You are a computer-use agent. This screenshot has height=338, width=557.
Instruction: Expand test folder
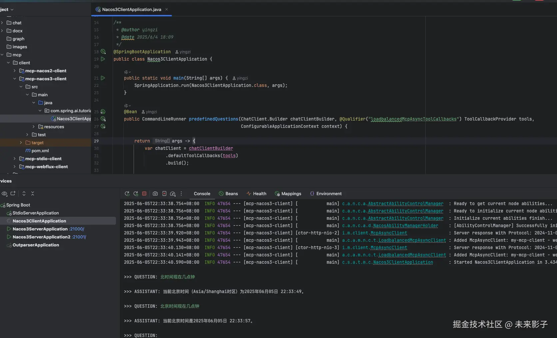tap(27, 135)
